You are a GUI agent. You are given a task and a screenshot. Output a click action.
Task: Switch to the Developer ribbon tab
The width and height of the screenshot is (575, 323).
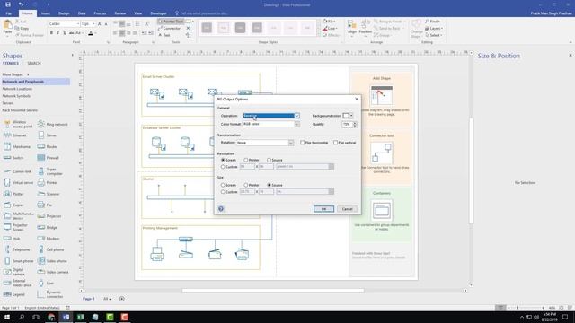[x=158, y=13]
